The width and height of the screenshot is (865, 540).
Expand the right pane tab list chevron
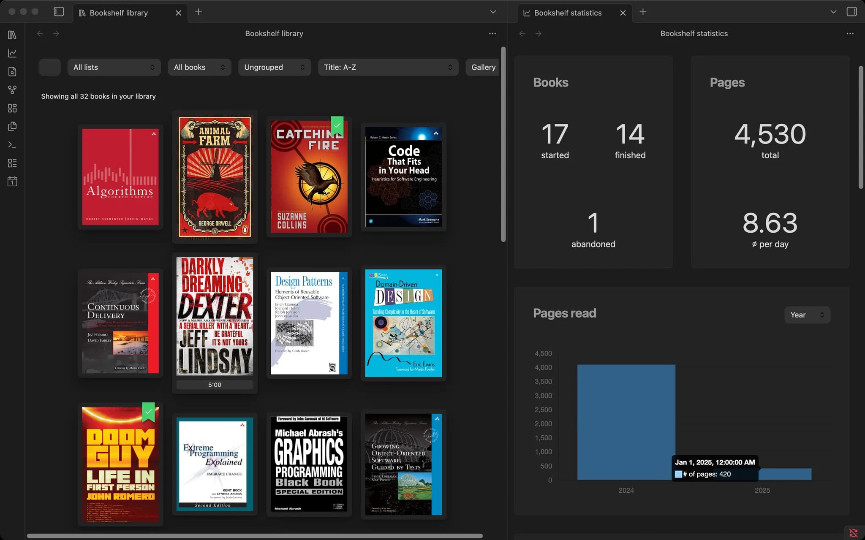click(x=833, y=12)
